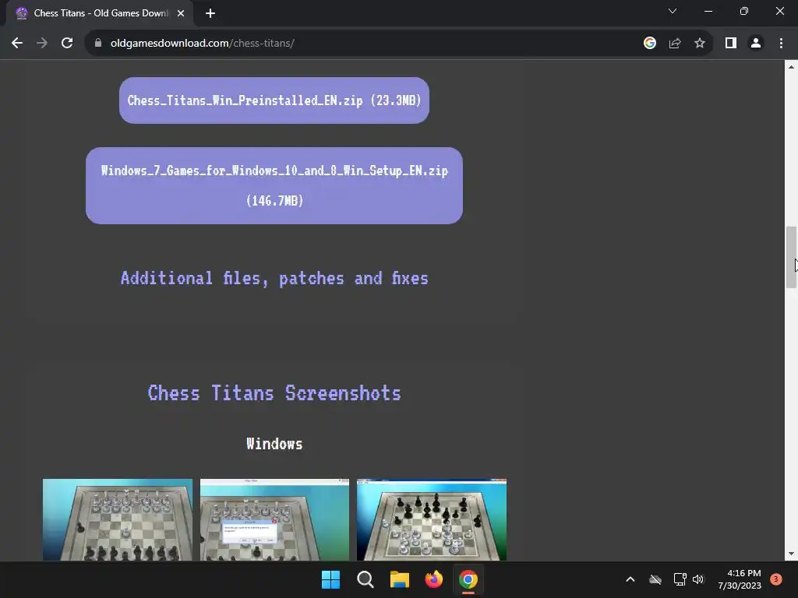Share this page using share icon
The height and width of the screenshot is (598, 798).
click(675, 44)
